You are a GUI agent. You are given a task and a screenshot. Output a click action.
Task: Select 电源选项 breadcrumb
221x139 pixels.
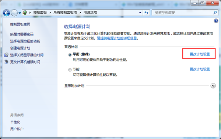tap(90, 13)
